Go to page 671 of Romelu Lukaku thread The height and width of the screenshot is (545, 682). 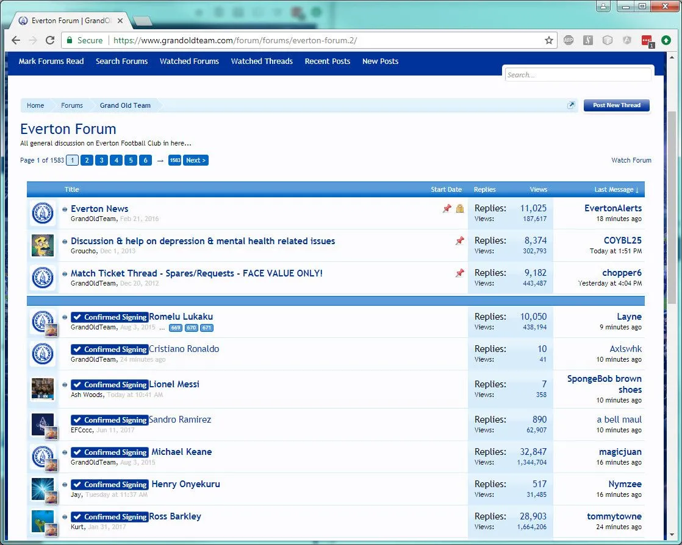pos(207,328)
